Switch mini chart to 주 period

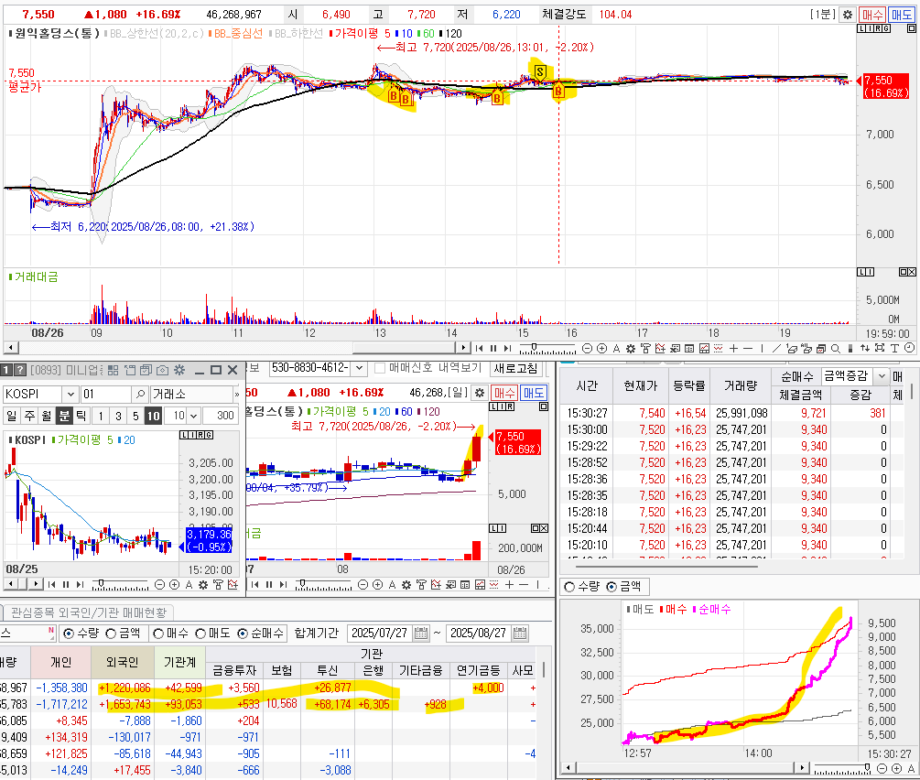click(29, 416)
